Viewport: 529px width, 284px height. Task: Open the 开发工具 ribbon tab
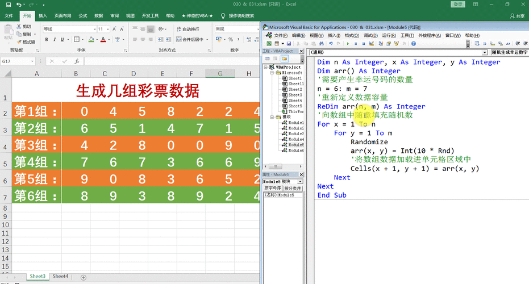[150, 16]
